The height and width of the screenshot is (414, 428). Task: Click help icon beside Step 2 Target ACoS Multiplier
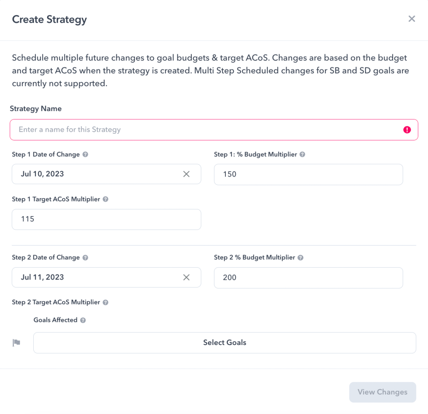[x=105, y=303]
